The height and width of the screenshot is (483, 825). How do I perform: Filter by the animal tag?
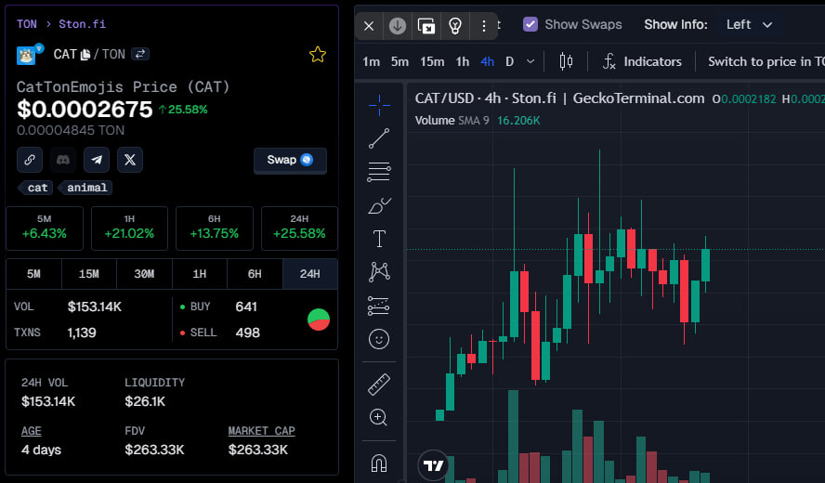coord(86,188)
